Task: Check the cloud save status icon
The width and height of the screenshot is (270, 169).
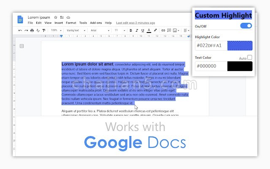Action: 68,17
